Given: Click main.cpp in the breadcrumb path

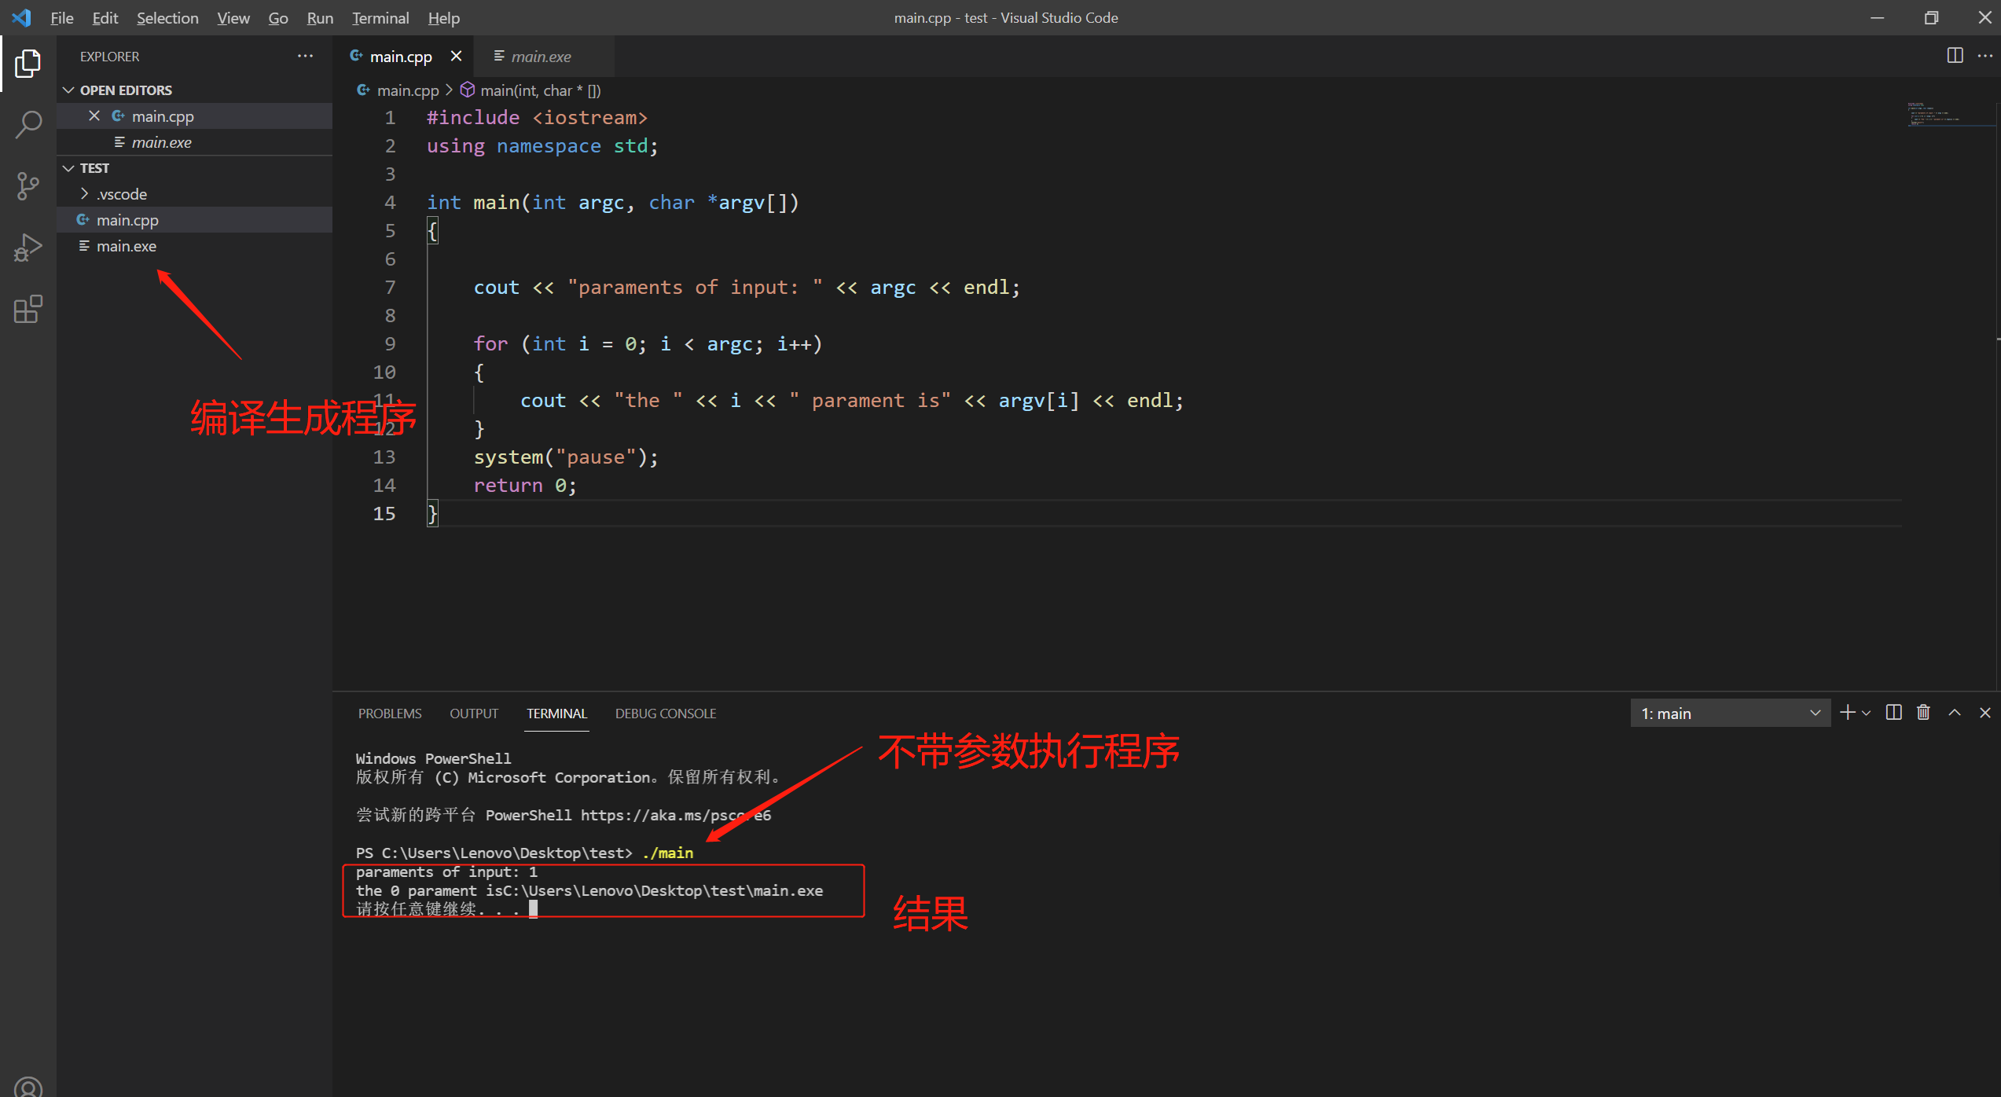Looking at the screenshot, I should [407, 90].
